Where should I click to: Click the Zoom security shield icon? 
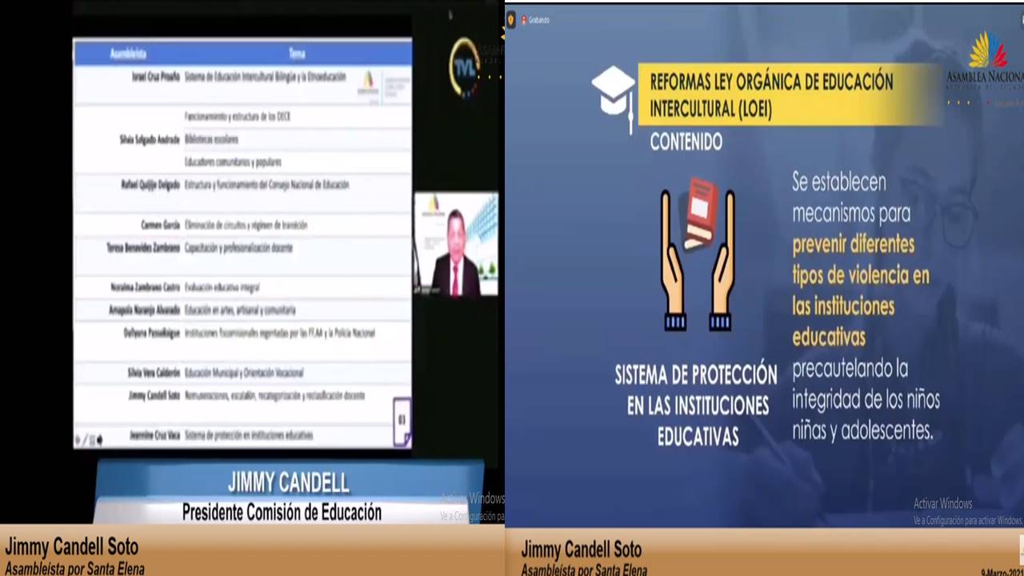[511, 20]
